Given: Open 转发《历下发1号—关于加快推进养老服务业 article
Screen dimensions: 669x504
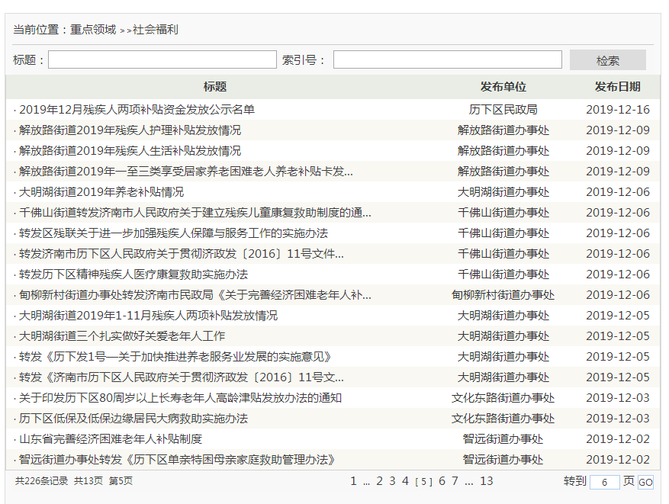Looking at the screenshot, I should [175, 357].
